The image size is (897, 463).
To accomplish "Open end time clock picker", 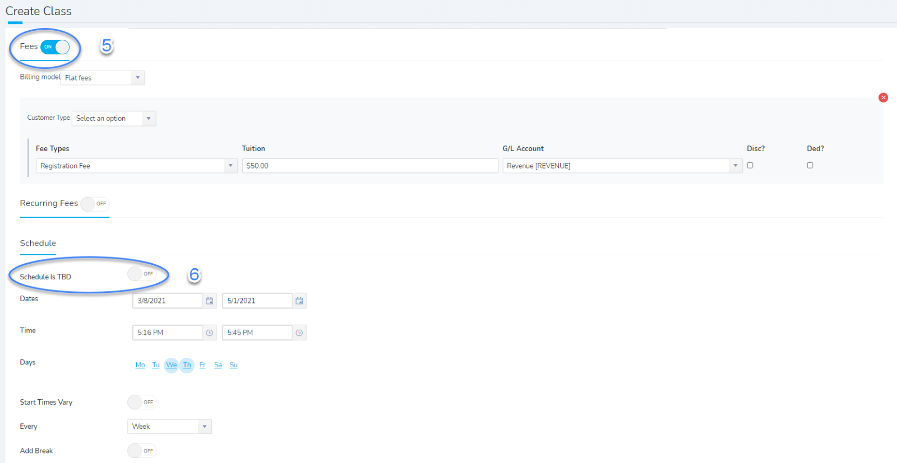I will point(299,333).
